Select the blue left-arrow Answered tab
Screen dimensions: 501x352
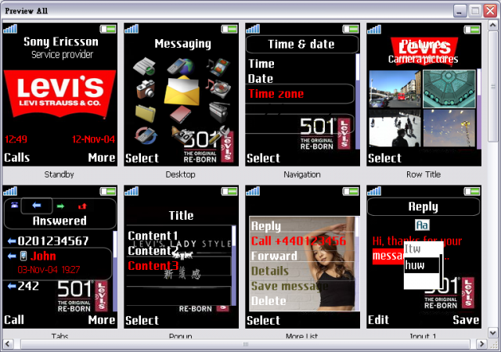tap(37, 206)
